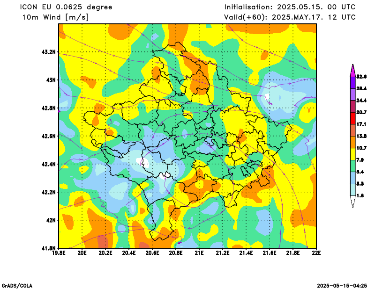Select the green swatch between 5.4 and 7.9
This screenshot has height=289, width=375.
[353, 166]
